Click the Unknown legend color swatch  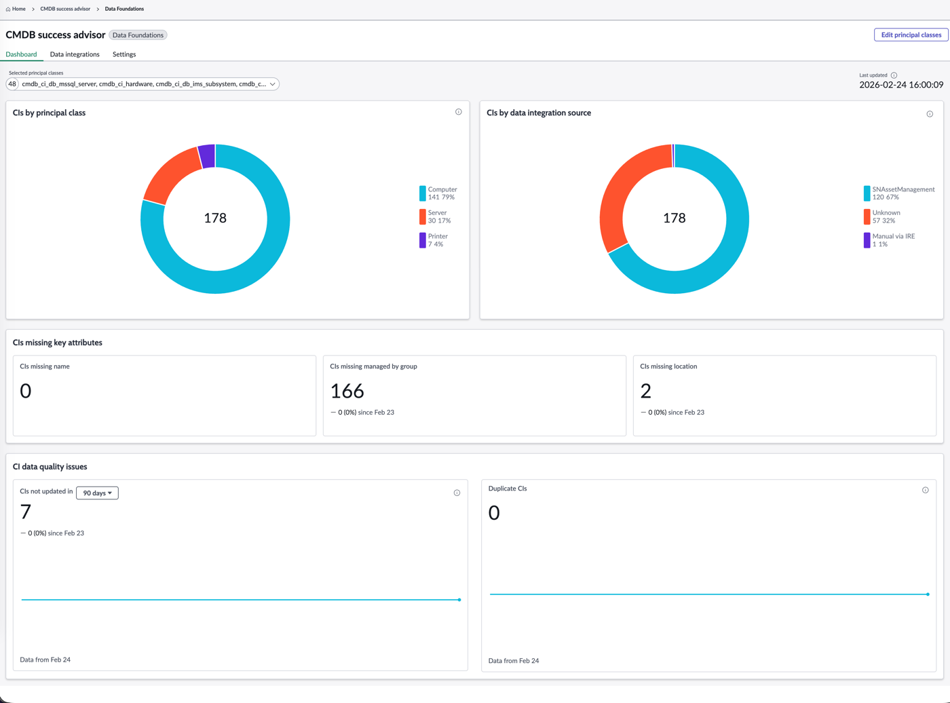[x=867, y=217]
